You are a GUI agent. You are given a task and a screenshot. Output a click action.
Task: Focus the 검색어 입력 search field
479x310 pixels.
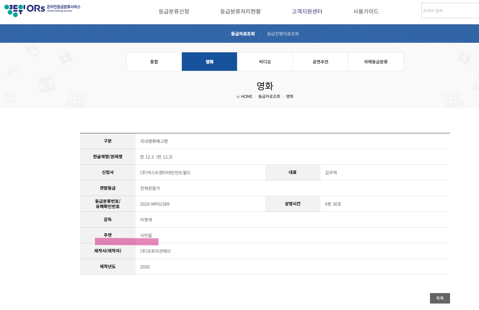[450, 11]
